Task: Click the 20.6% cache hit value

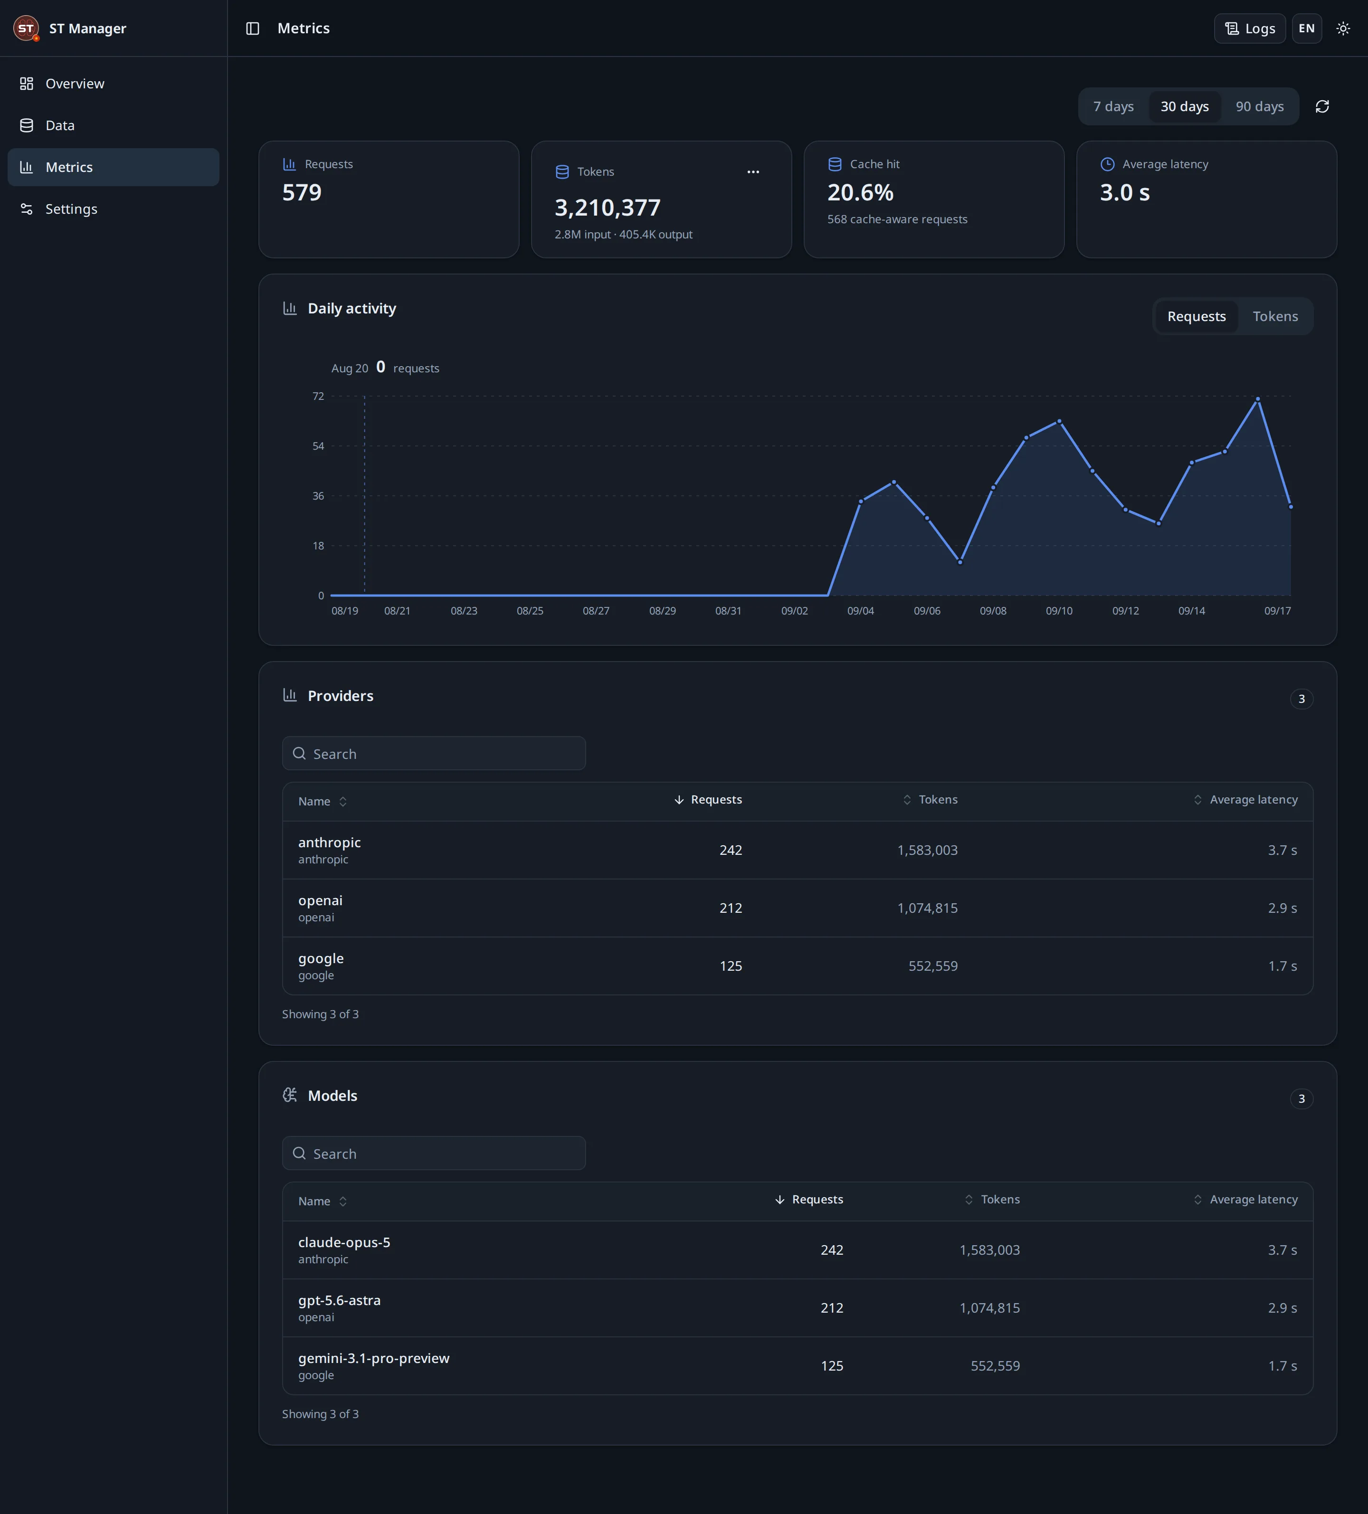Action: click(860, 192)
